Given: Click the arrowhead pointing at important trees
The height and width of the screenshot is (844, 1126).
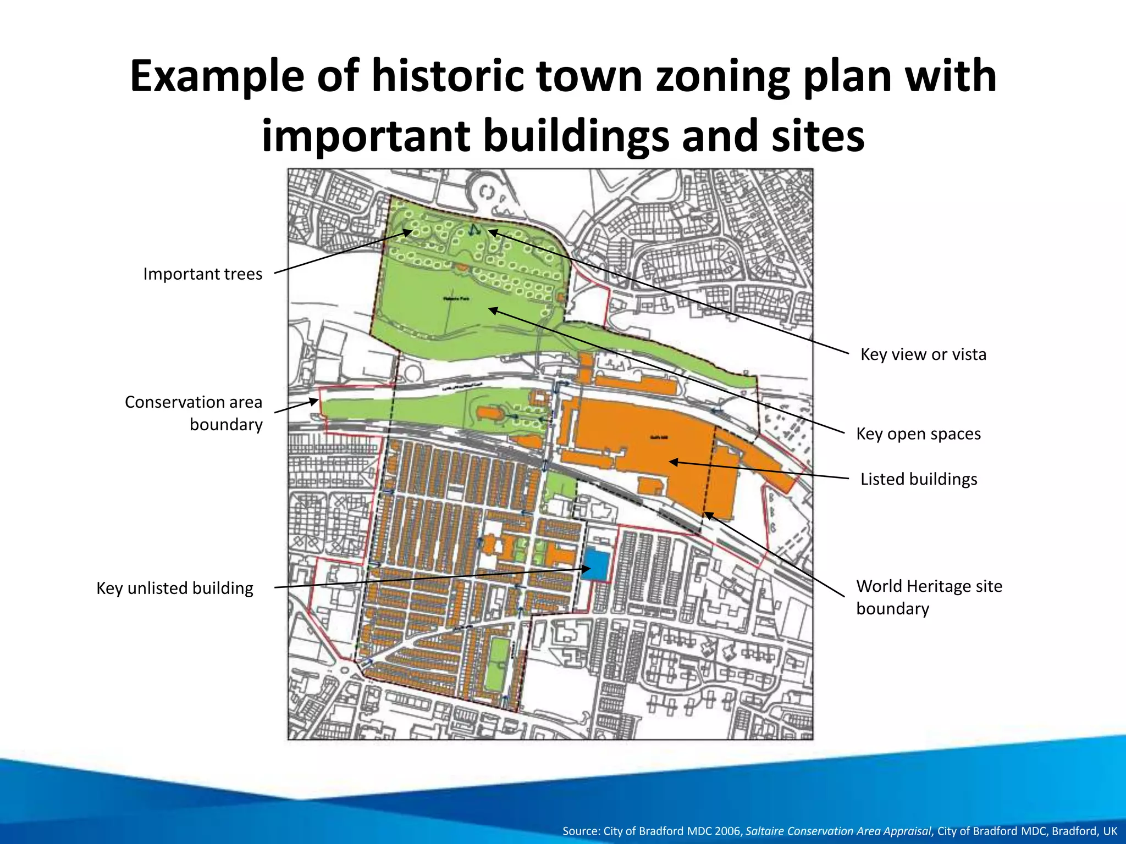Looking at the screenshot, I should point(408,232).
